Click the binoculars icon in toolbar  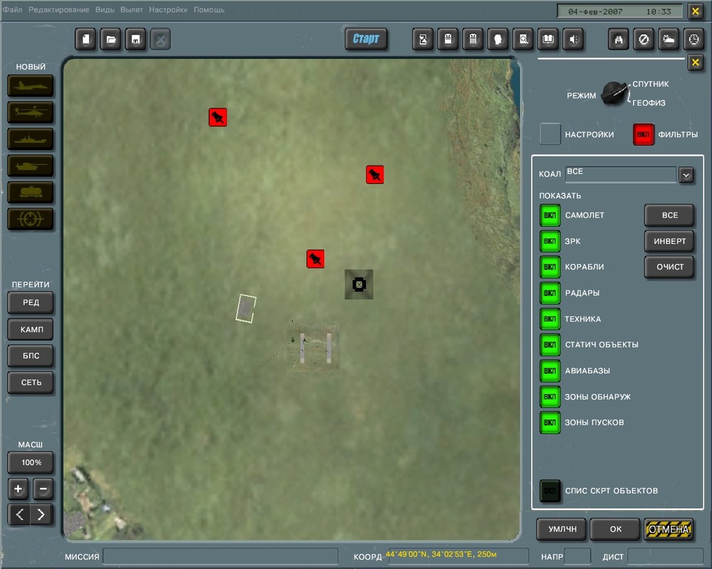coord(619,40)
